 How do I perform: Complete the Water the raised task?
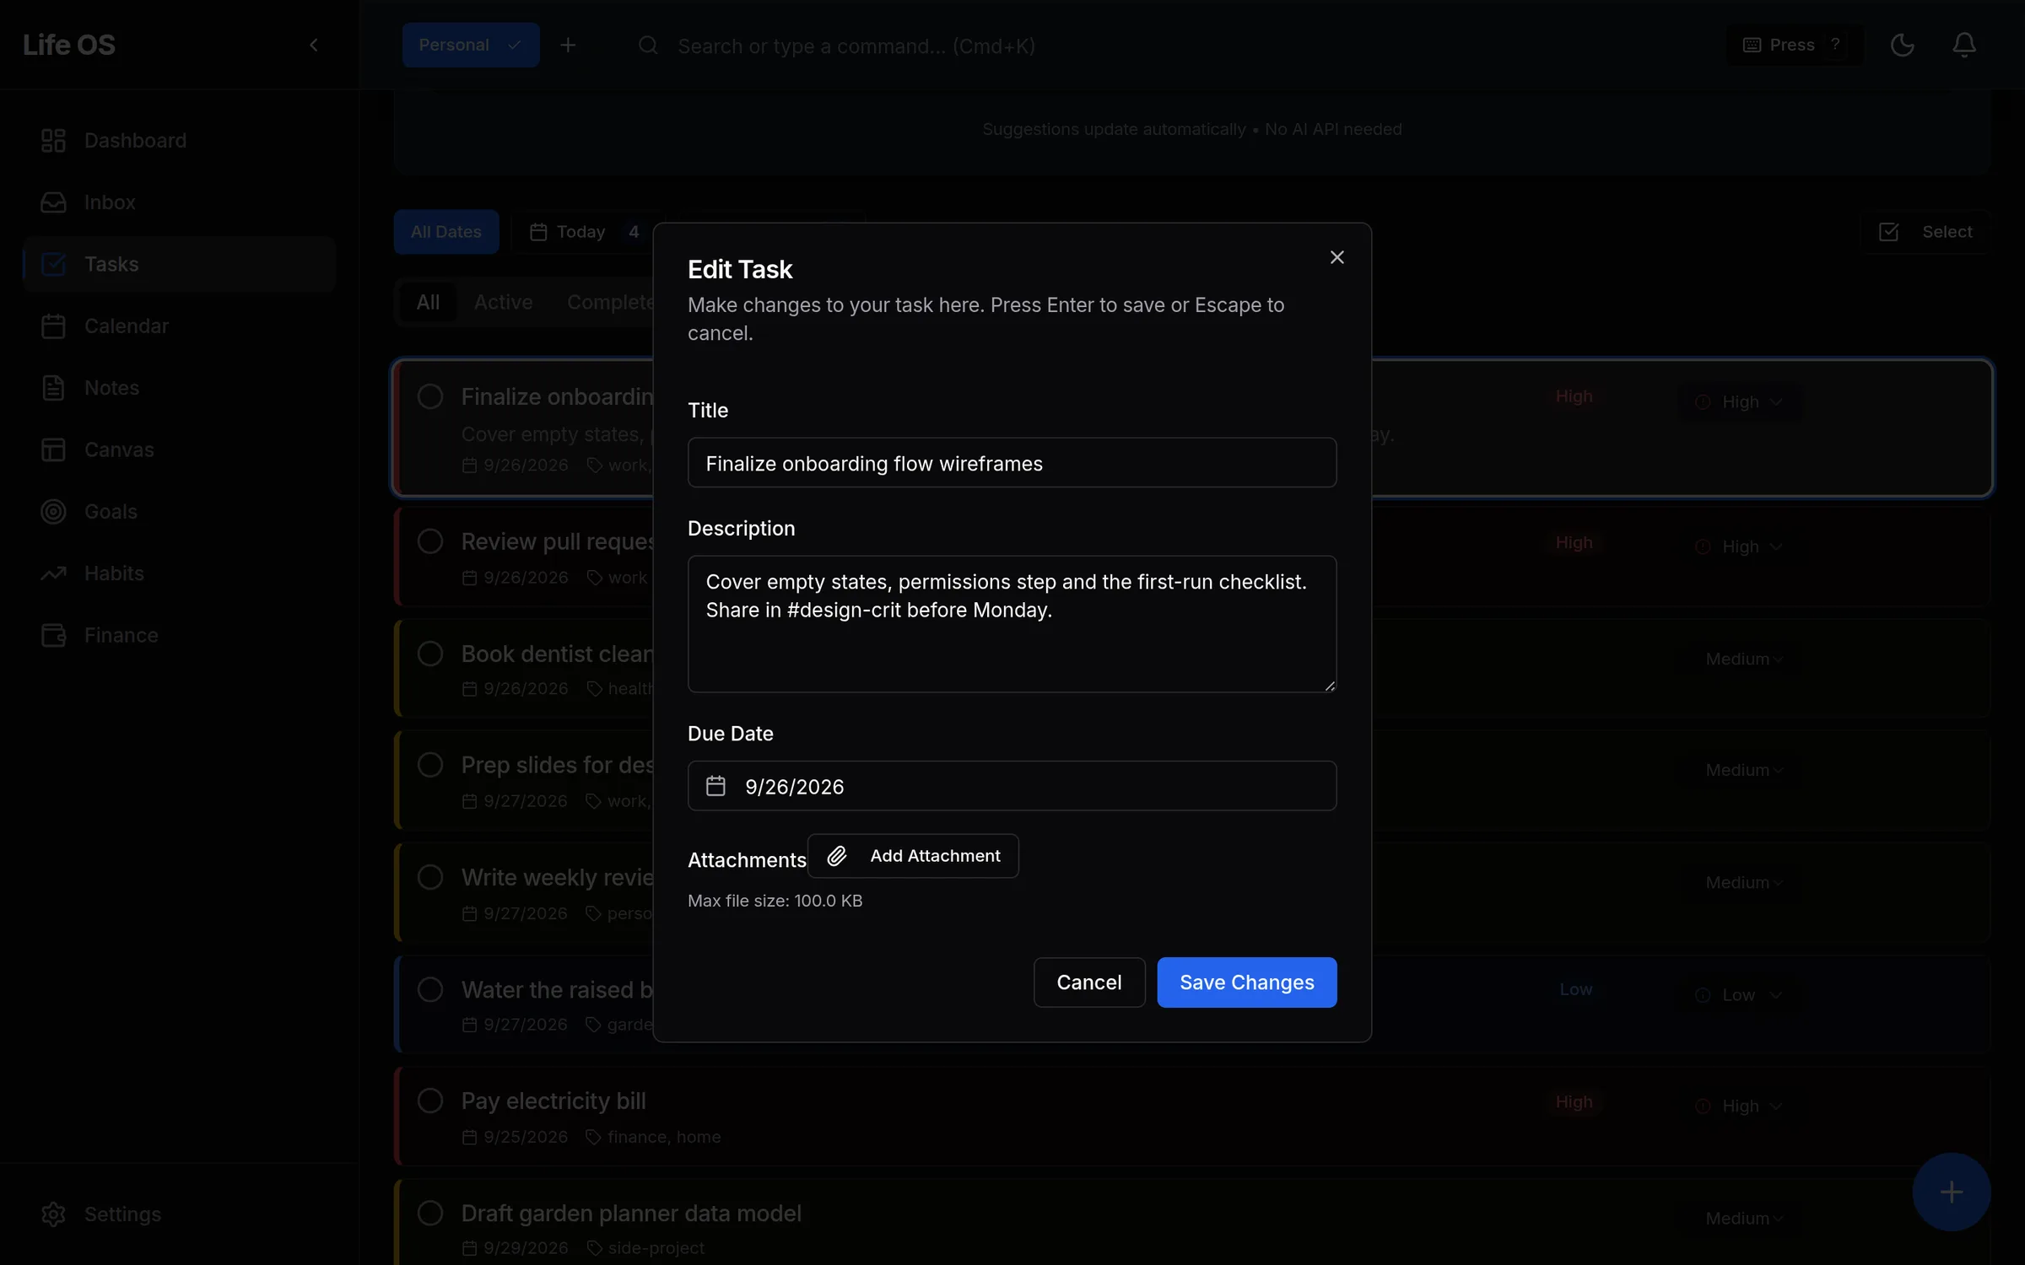430,989
